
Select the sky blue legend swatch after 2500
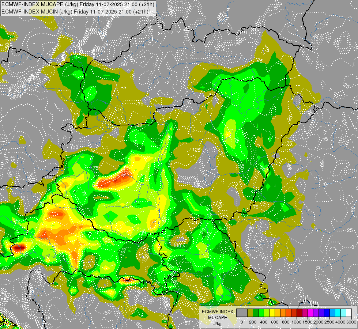(332, 313)
